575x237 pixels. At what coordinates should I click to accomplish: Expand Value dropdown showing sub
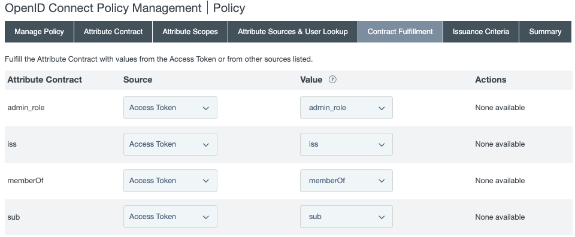coord(346,217)
